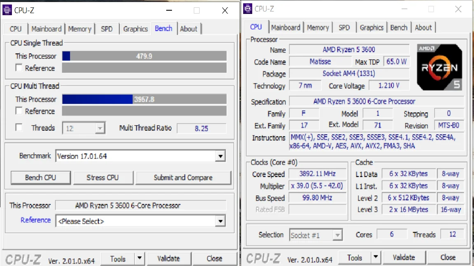Close the left CPU-Z window with X
Screen dimensions: 474x266
point(225,11)
